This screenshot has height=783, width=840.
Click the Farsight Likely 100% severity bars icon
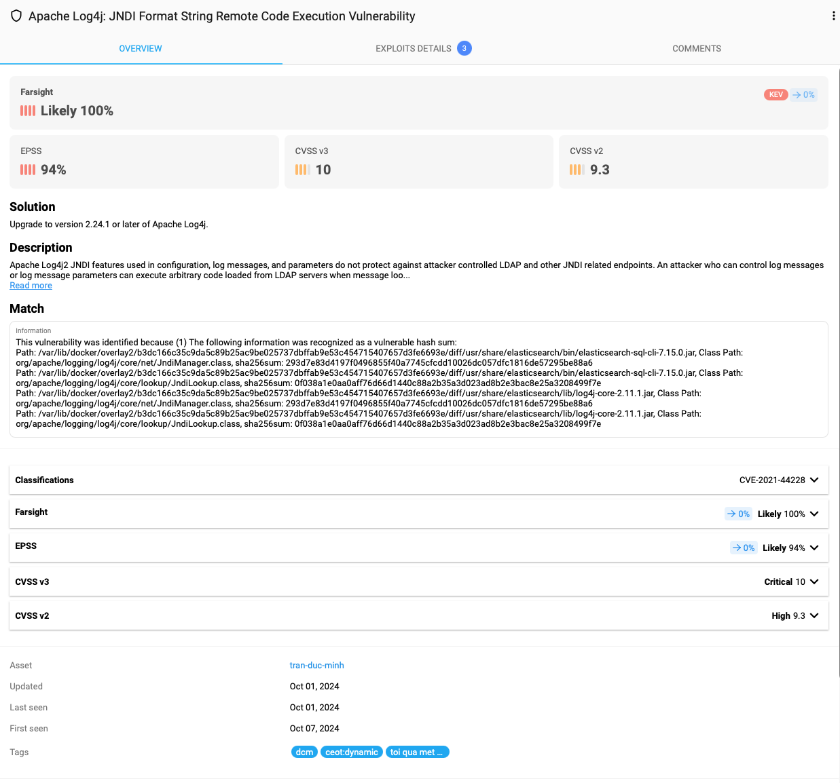pyautogui.click(x=28, y=111)
